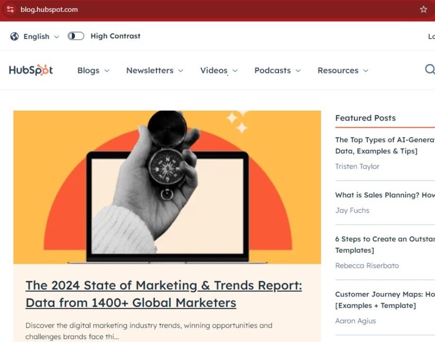Click the High Contrast label
The height and width of the screenshot is (342, 435).
(x=115, y=36)
